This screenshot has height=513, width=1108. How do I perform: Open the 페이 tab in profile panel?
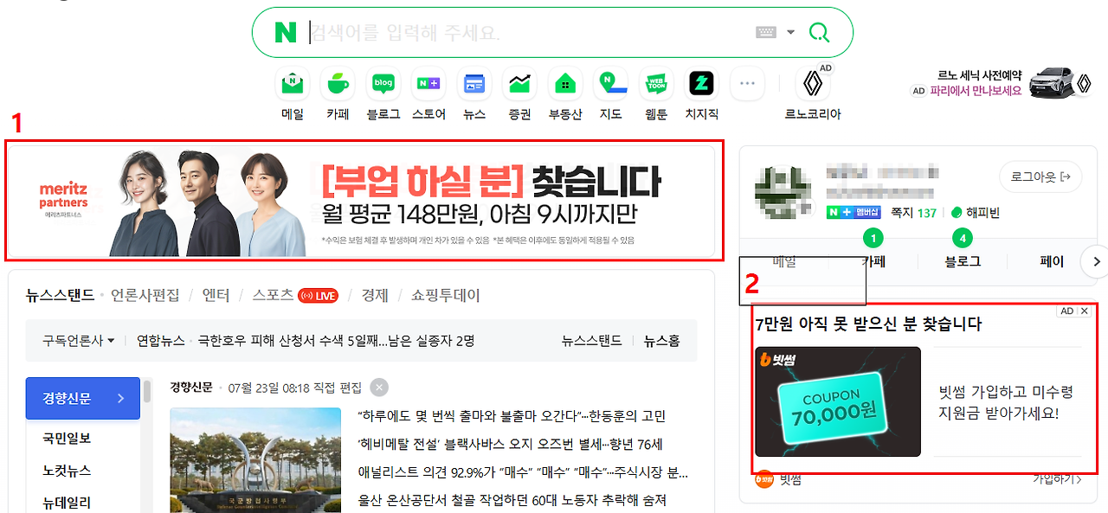click(1051, 261)
